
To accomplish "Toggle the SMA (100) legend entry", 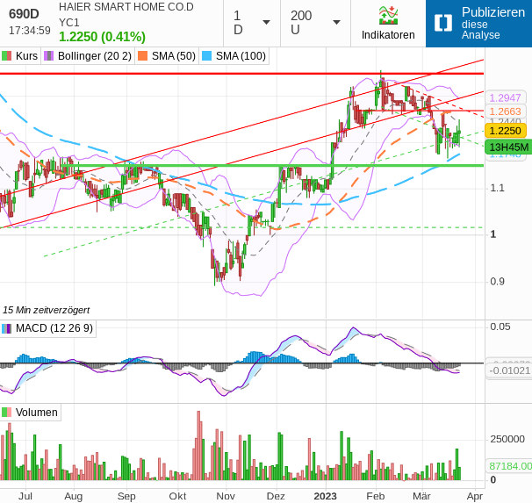I will click(234, 56).
